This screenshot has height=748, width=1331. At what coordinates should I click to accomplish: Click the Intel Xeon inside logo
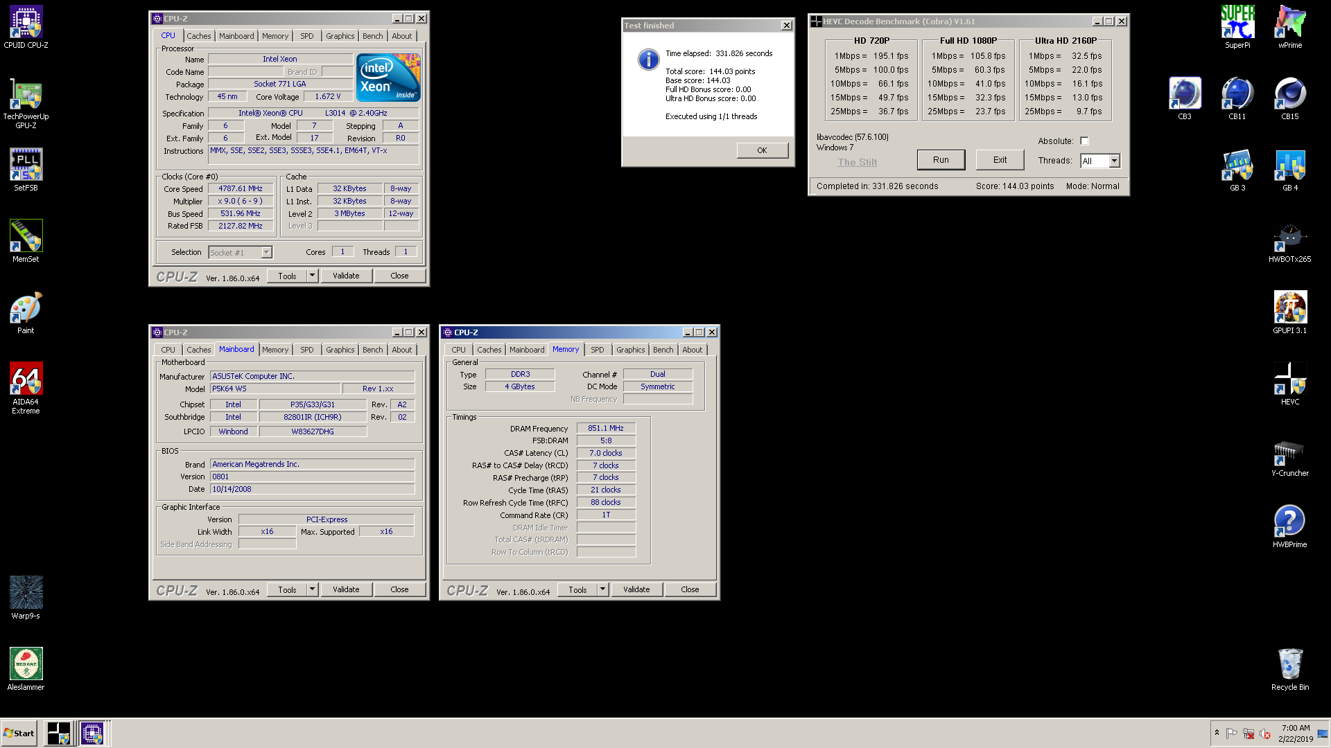pos(388,78)
